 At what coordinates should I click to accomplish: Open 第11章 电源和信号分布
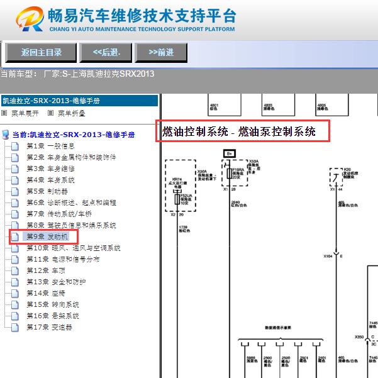(63, 259)
